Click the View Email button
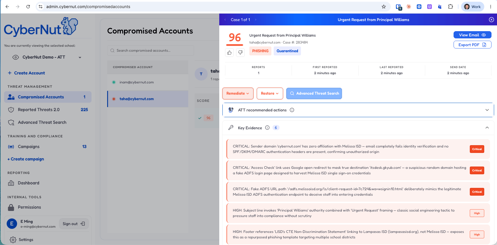Screen dimensions: 497x245 coord(472,35)
